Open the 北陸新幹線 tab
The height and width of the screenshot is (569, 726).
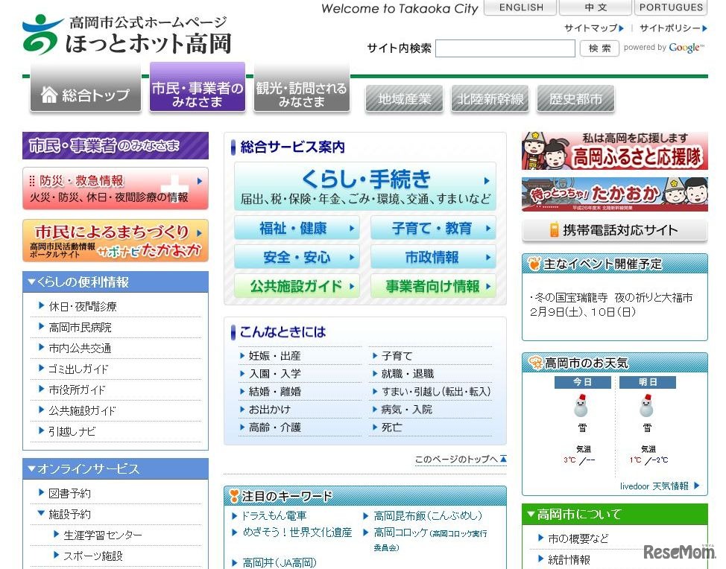pyautogui.click(x=490, y=98)
